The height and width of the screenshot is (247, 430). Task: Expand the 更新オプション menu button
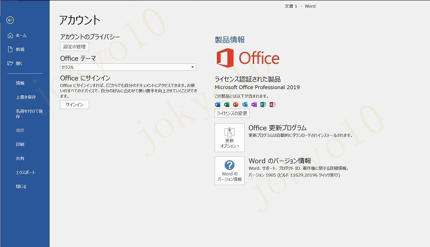tap(229, 137)
